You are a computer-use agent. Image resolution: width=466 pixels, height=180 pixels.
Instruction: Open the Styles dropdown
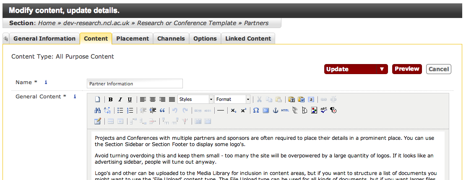point(195,100)
